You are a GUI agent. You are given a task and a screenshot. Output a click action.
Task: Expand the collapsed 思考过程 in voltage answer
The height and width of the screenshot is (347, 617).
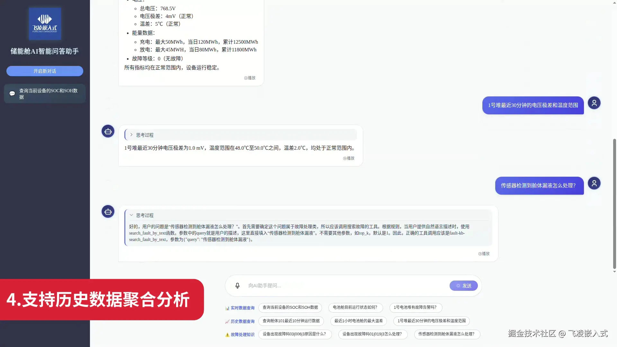click(x=241, y=135)
